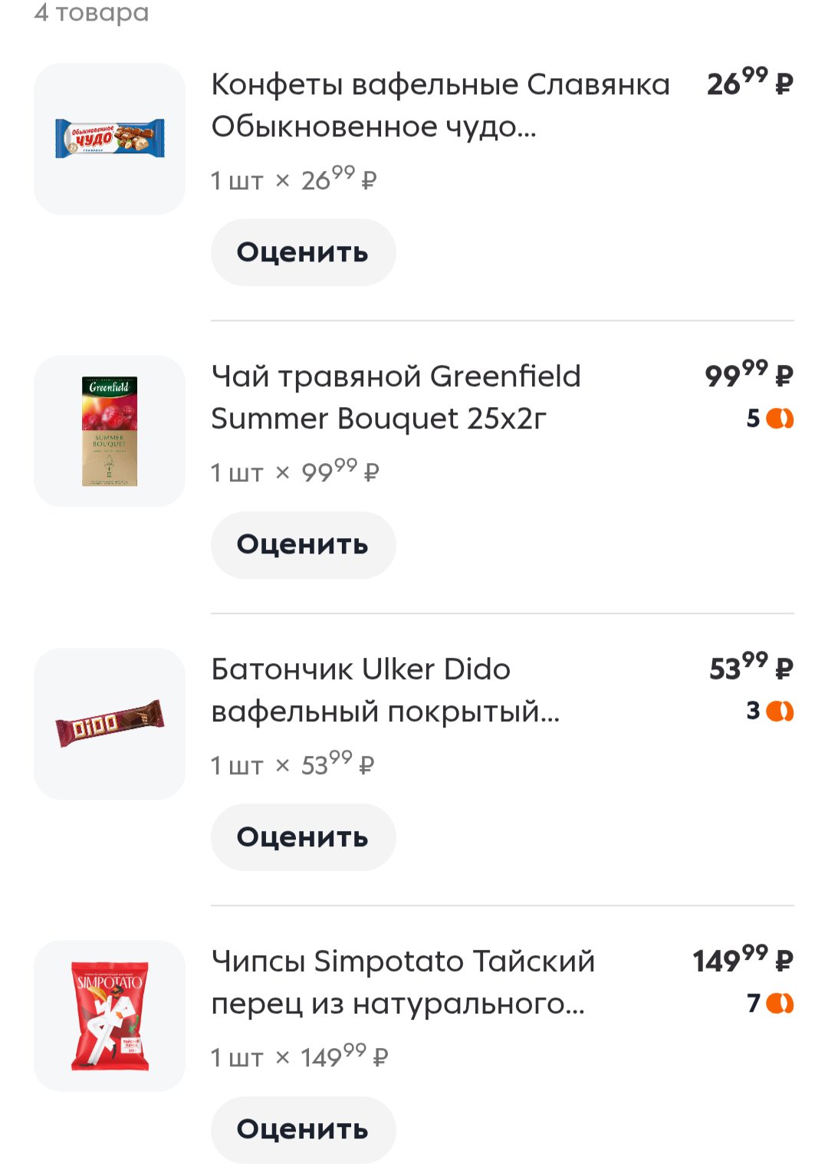The image size is (828, 1173).
Task: Open the Ulker Dido bar thumbnail
Action: pyautogui.click(x=110, y=724)
